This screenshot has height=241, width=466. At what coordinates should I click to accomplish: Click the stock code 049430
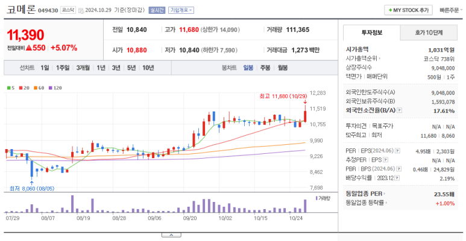(x=48, y=11)
